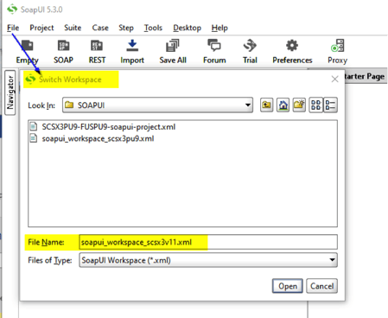Close the Switch Workspace dialog

(x=334, y=79)
